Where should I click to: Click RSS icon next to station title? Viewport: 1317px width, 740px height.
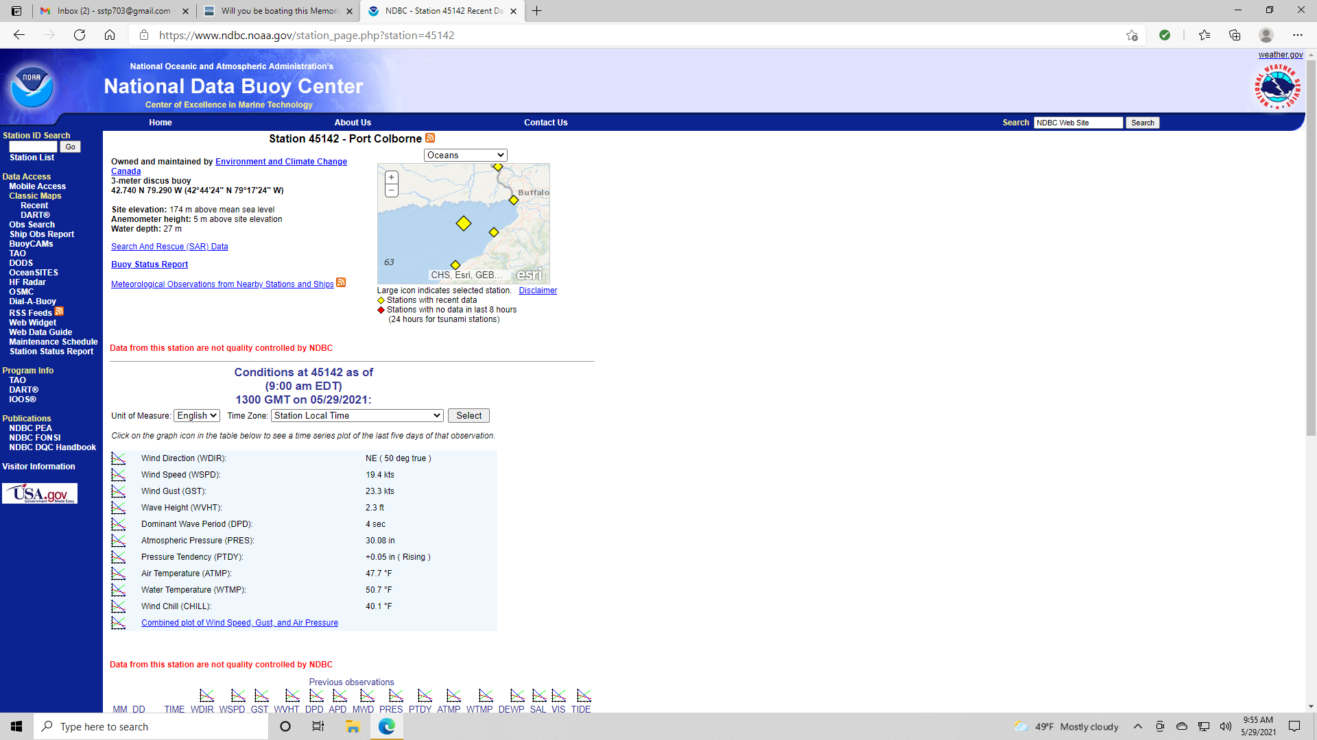click(x=430, y=138)
